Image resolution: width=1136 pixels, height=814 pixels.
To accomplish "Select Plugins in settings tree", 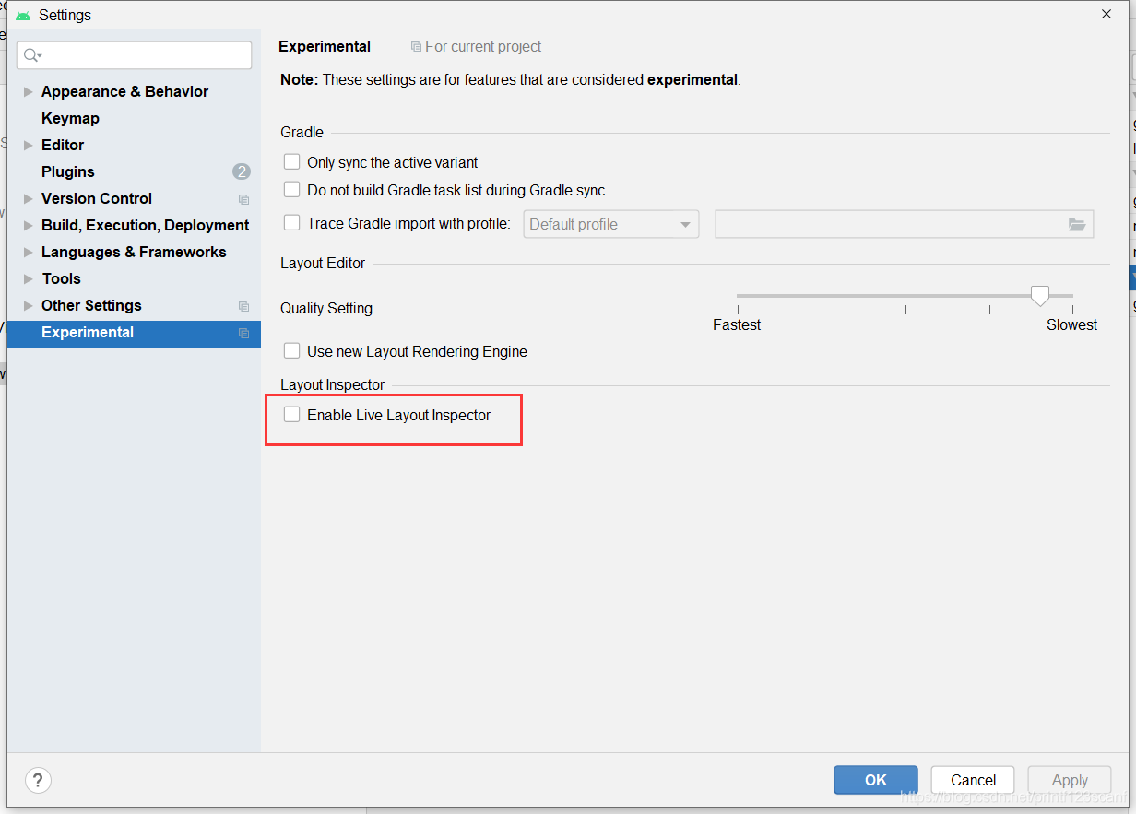I will (68, 171).
